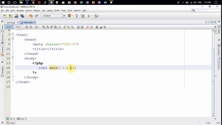Image resolution: width=222 pixels, height=125 pixels.
Task: Click the Save All toolbar icon
Action: (x=22, y=16)
